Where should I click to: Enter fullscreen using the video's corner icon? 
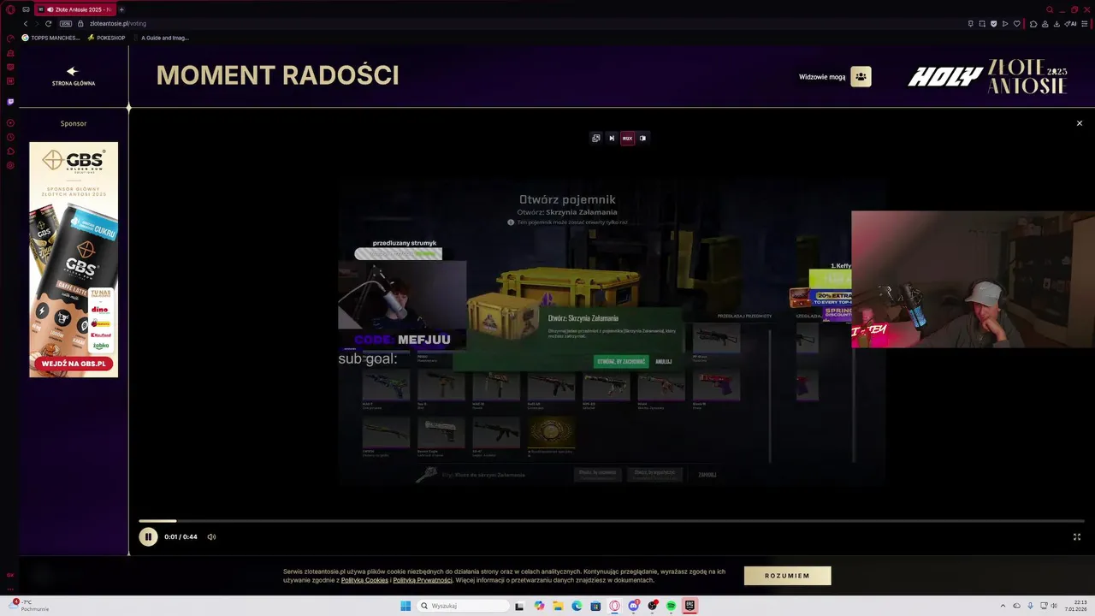(1077, 536)
